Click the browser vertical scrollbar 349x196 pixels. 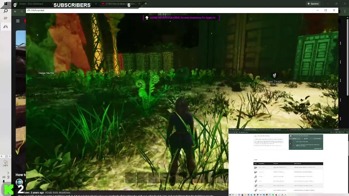click(x=347, y=57)
